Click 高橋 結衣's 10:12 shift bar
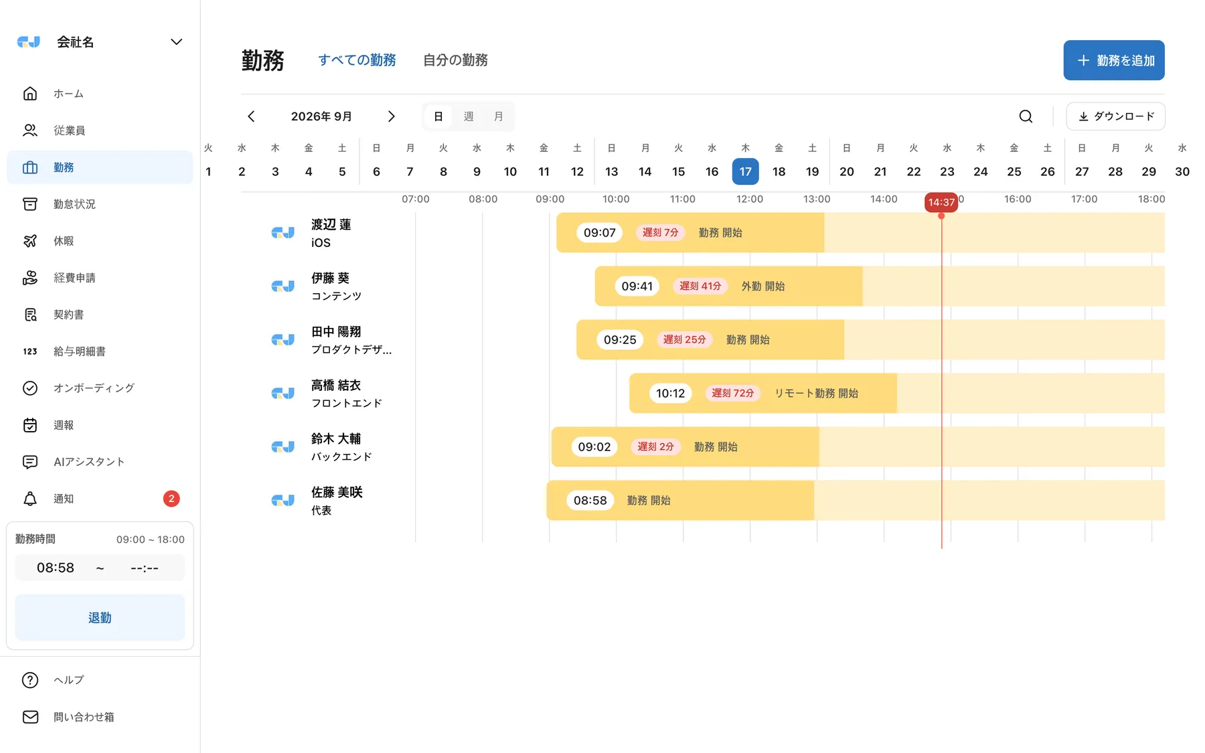Image resolution: width=1205 pixels, height=753 pixels. [763, 394]
